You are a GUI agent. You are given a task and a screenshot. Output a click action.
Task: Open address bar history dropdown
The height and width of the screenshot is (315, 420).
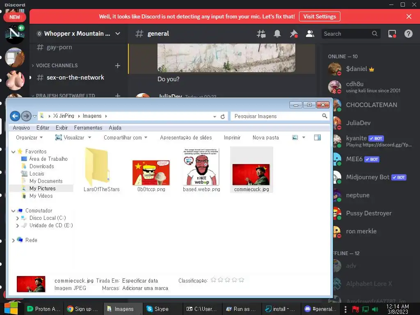click(215, 116)
